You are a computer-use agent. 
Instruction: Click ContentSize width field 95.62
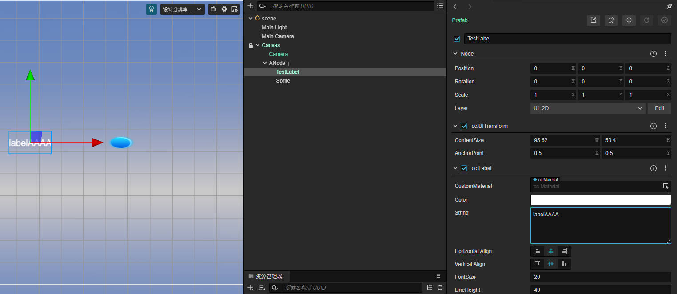pyautogui.click(x=565, y=140)
